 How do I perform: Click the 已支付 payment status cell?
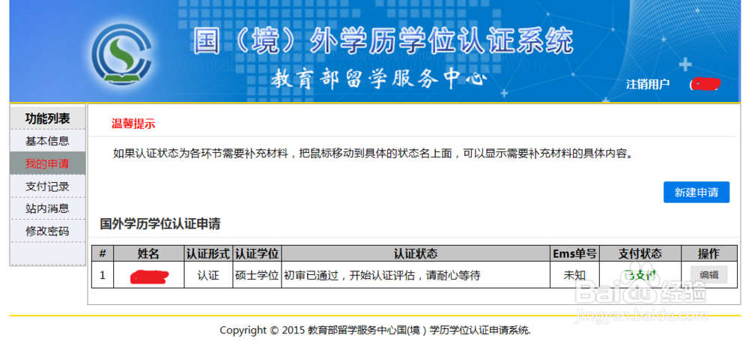[640, 276]
